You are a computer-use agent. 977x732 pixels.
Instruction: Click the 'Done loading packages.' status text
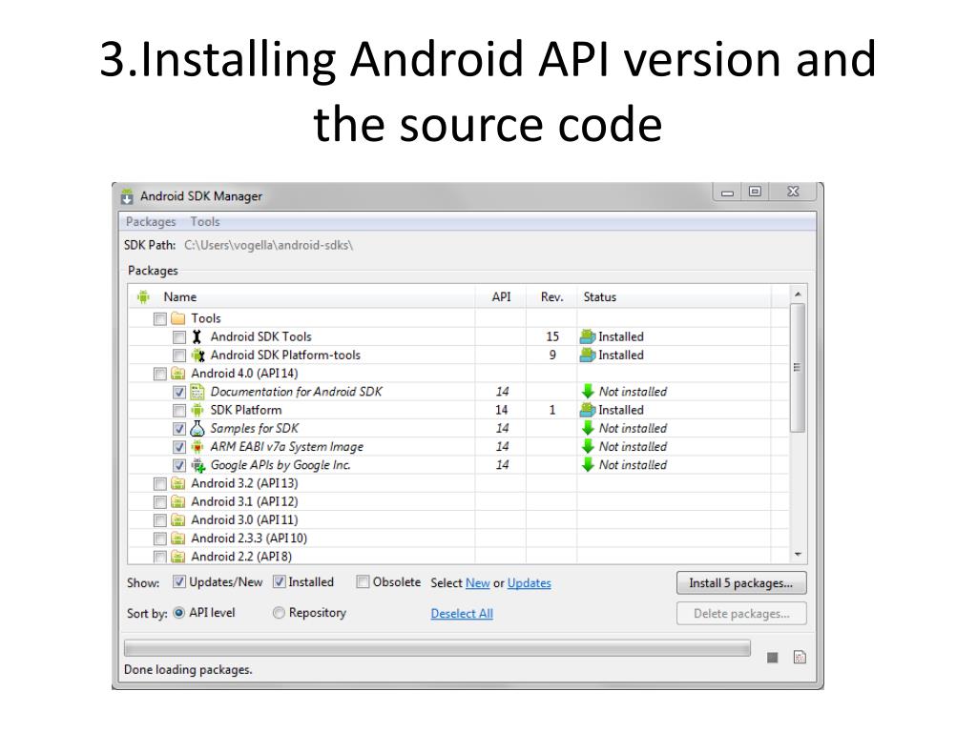coord(188,670)
